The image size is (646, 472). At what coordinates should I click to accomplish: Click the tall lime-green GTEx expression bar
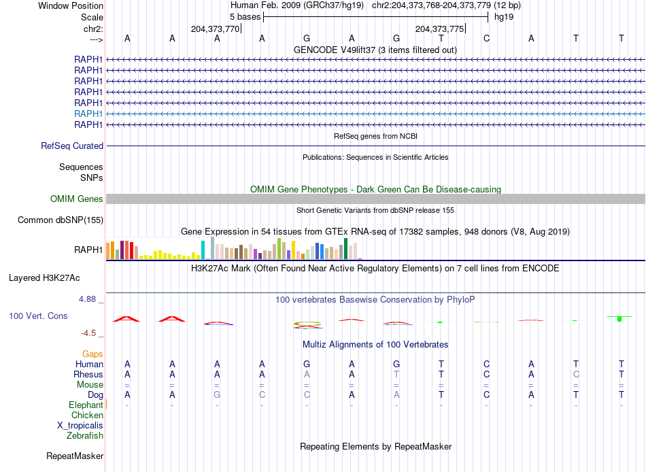pyautogui.click(x=279, y=248)
